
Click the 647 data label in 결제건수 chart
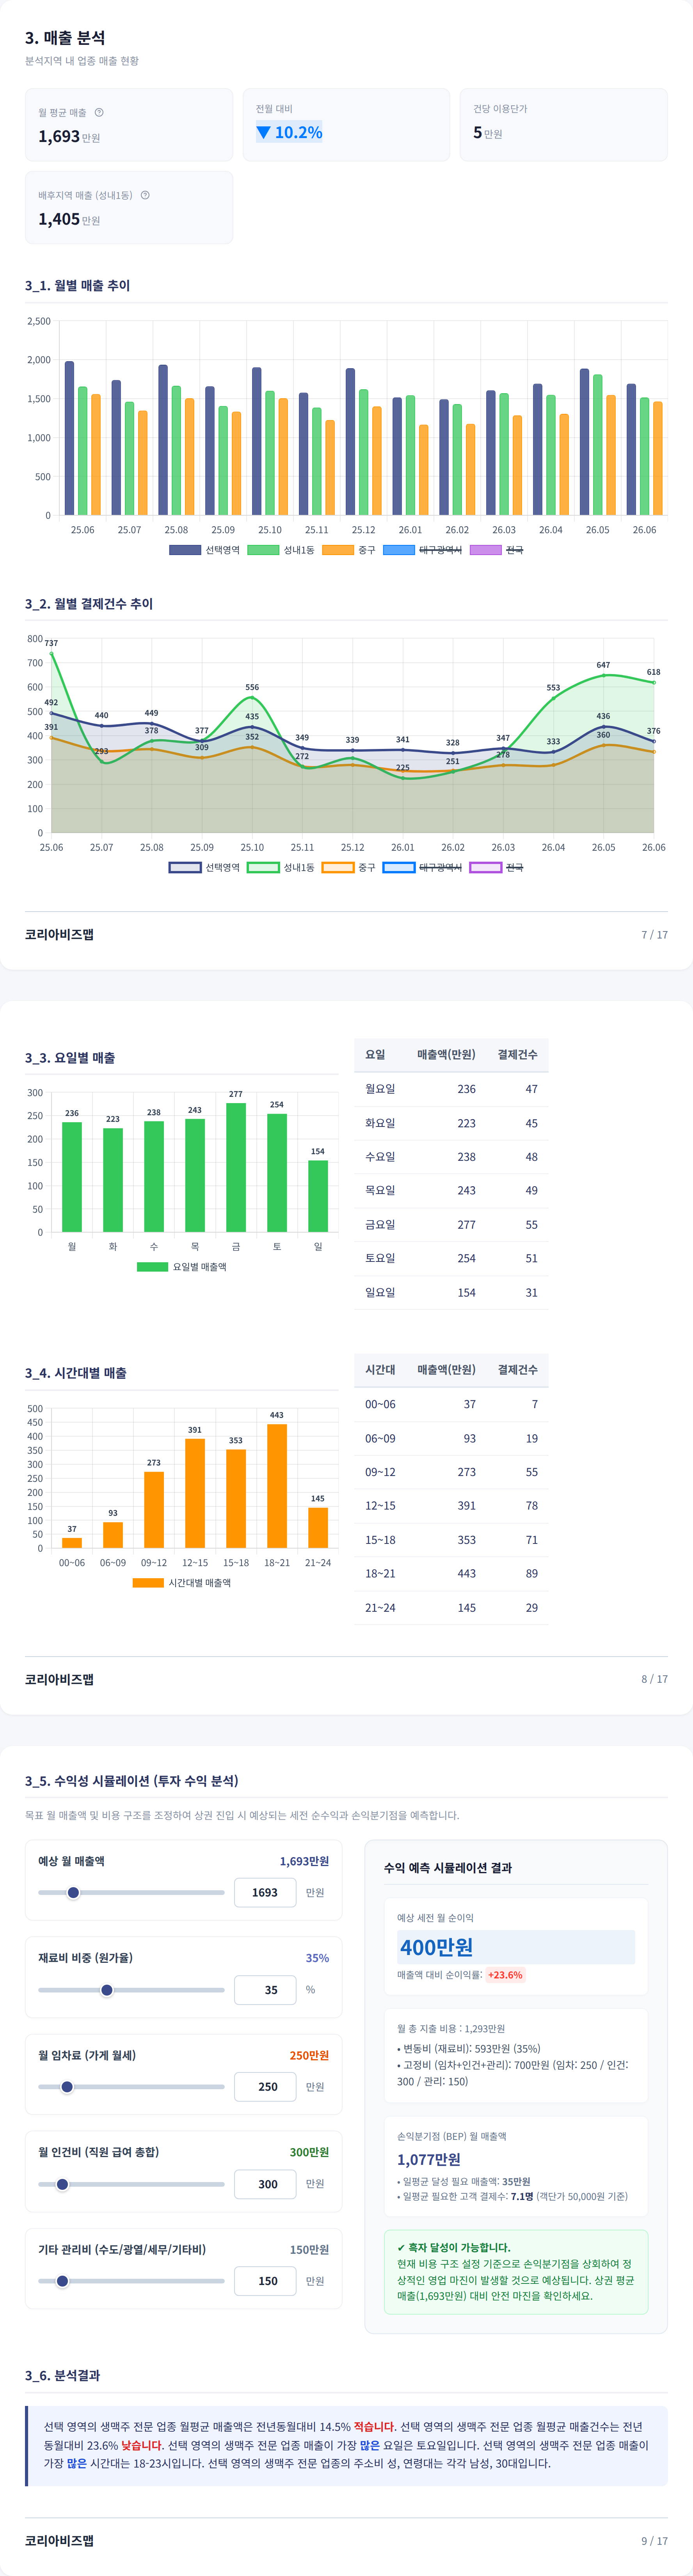pos(603,665)
